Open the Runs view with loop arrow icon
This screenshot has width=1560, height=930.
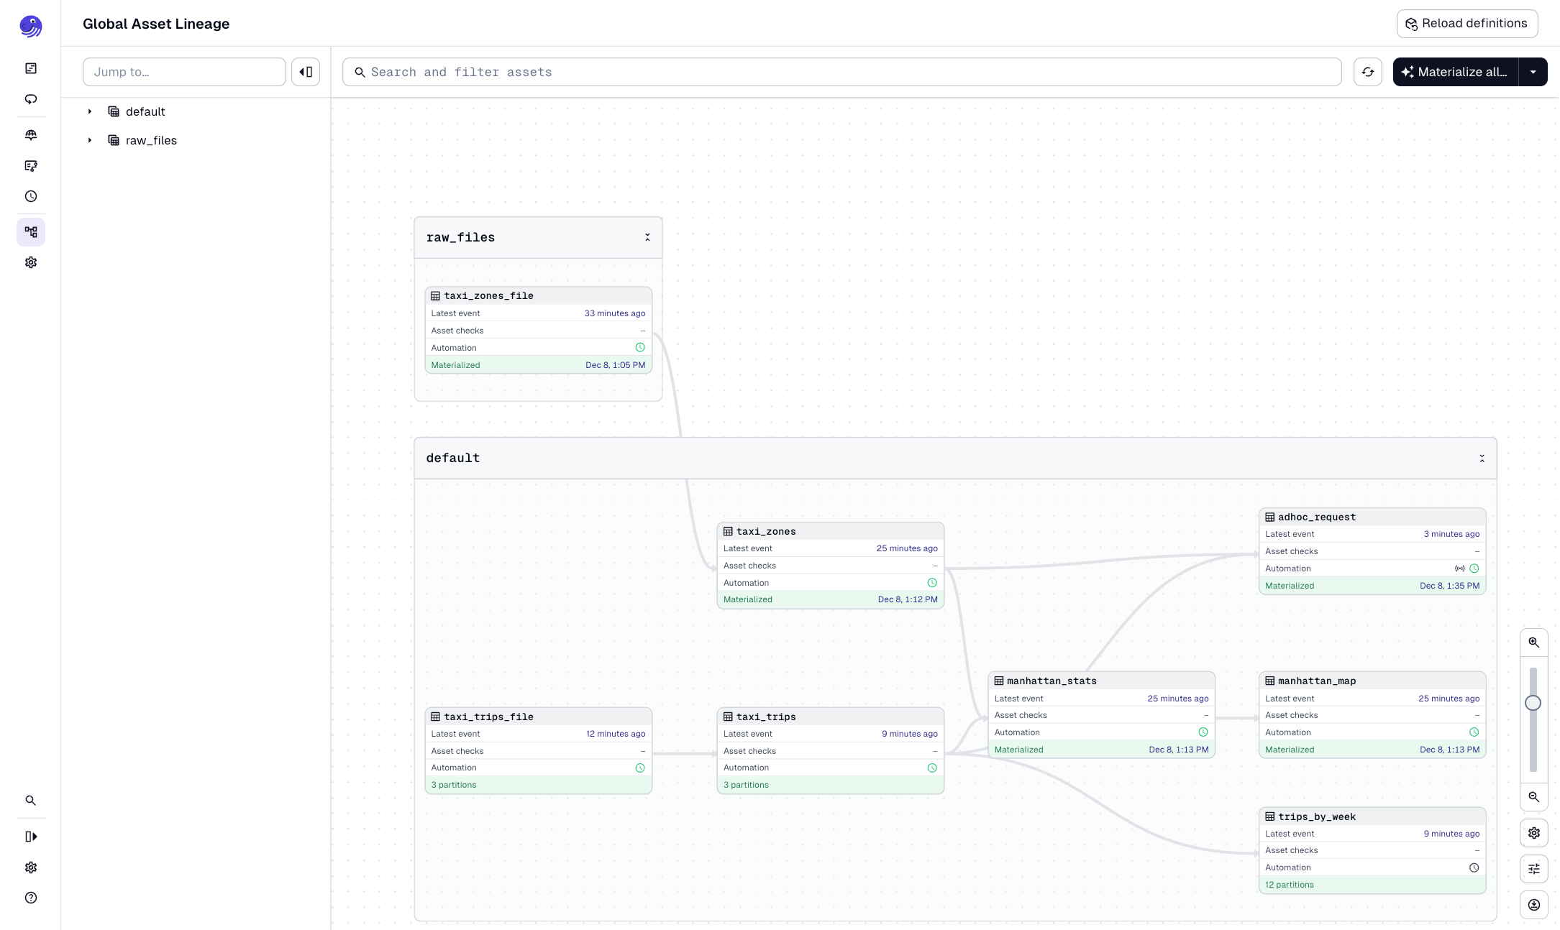(31, 99)
